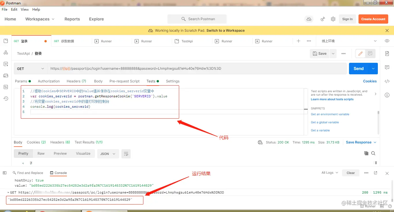This screenshot has width=394, height=212.
Task: Dismiss the Scratch Pad yellow banner
Action: pos(387,30)
